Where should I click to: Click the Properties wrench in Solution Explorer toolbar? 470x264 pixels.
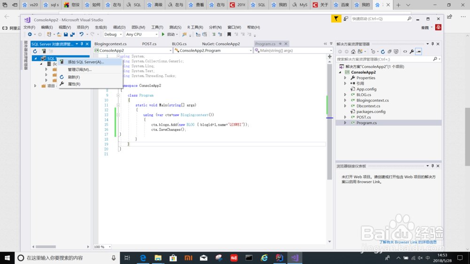(412, 52)
